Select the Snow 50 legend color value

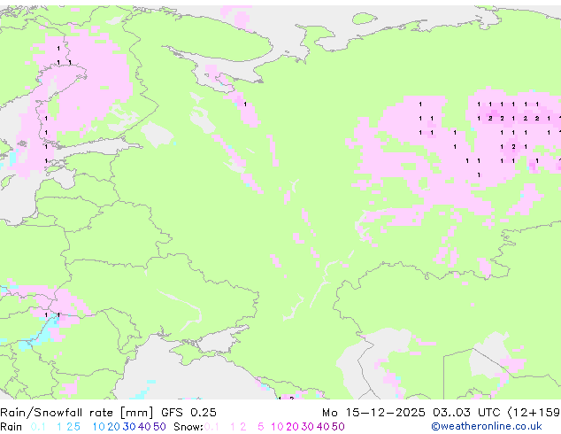coord(338,427)
